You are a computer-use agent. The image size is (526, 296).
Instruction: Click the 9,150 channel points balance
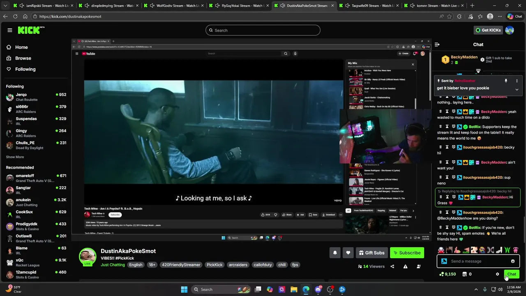coord(448,274)
